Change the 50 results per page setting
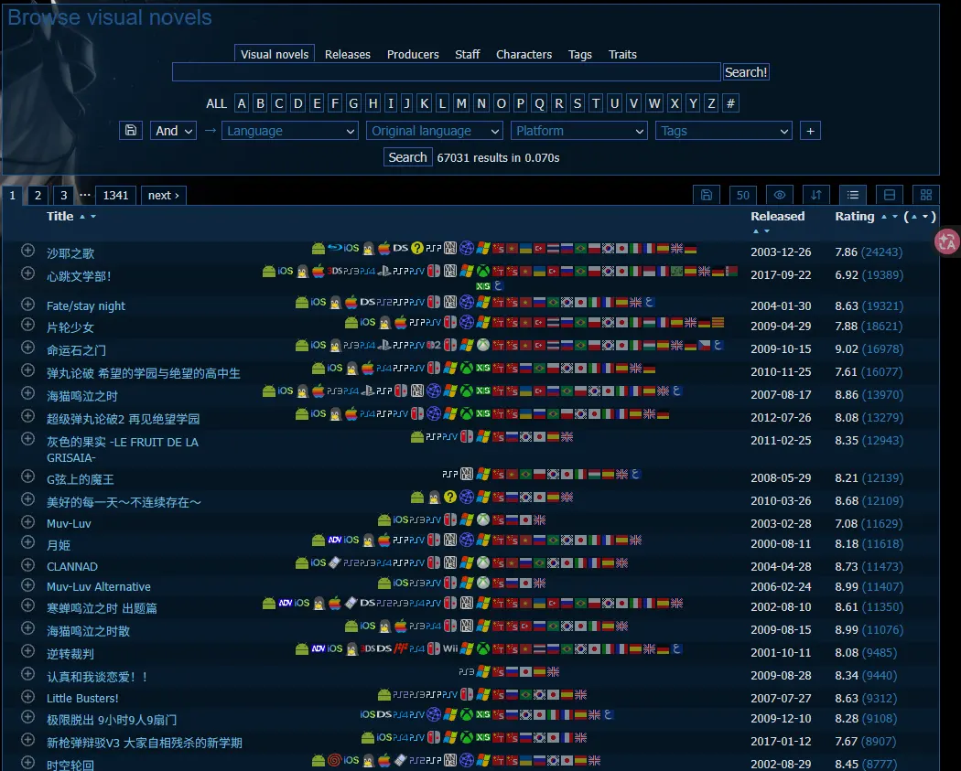This screenshot has width=961, height=771. coord(743,195)
